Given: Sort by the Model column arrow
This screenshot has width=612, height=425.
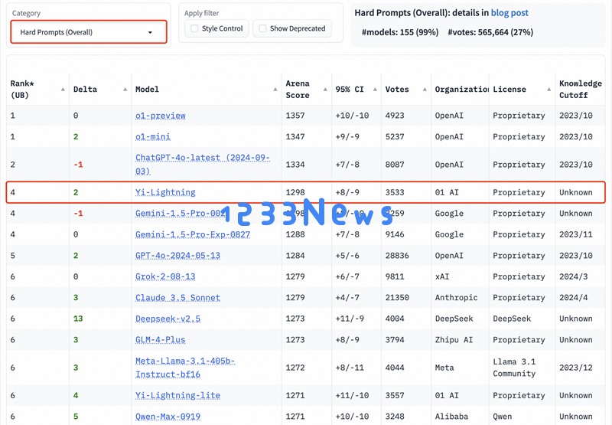Looking at the screenshot, I should tap(275, 90).
